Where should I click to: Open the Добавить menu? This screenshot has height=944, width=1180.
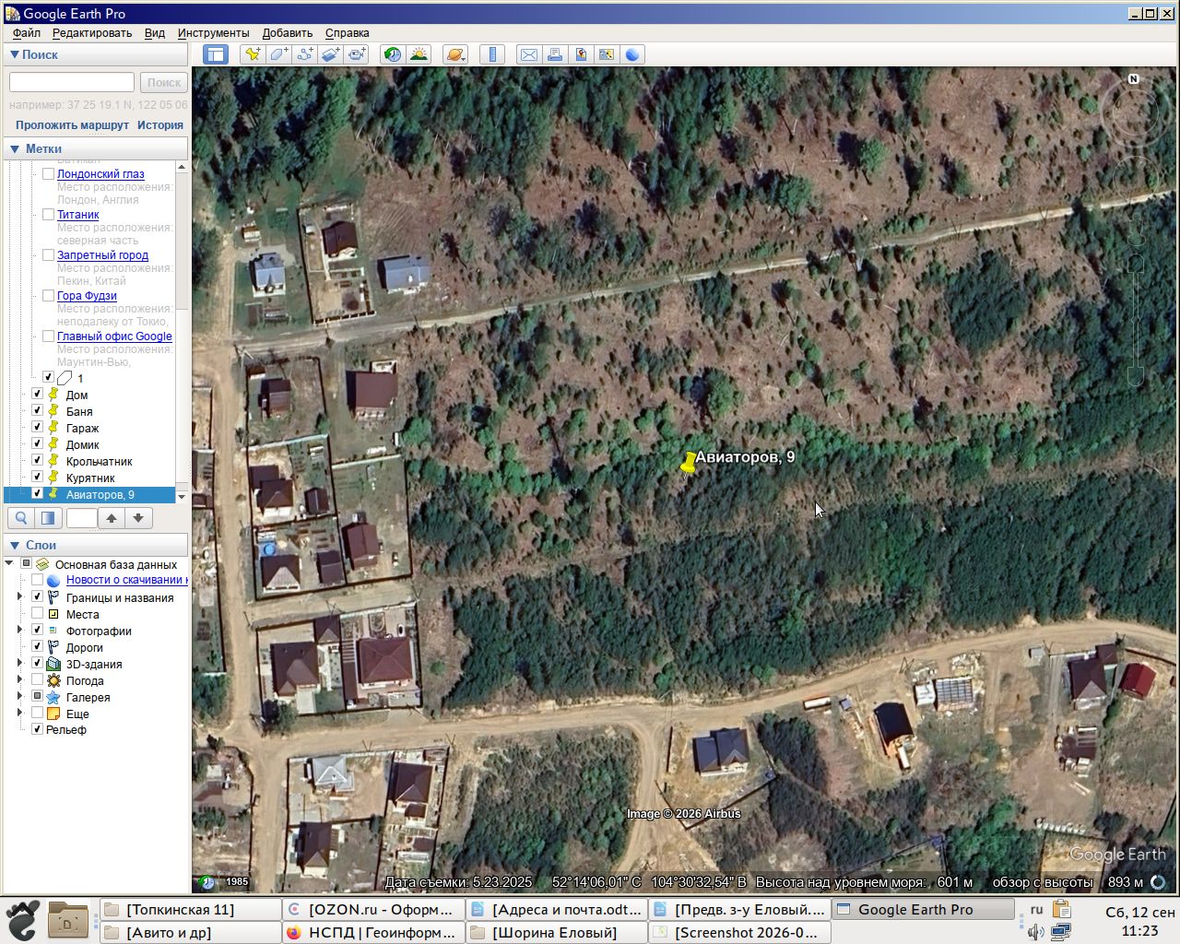pos(287,32)
